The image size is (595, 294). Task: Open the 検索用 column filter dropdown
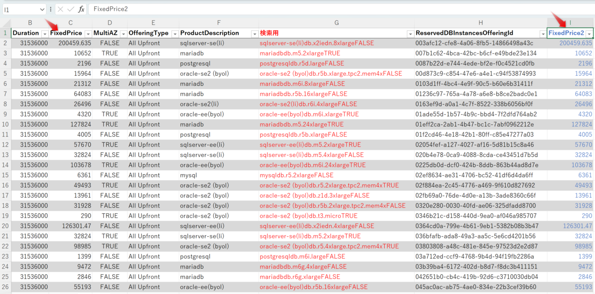[x=410, y=33]
